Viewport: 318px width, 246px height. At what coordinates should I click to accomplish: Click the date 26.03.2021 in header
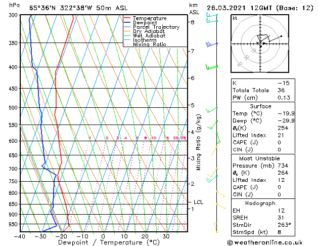point(226,8)
